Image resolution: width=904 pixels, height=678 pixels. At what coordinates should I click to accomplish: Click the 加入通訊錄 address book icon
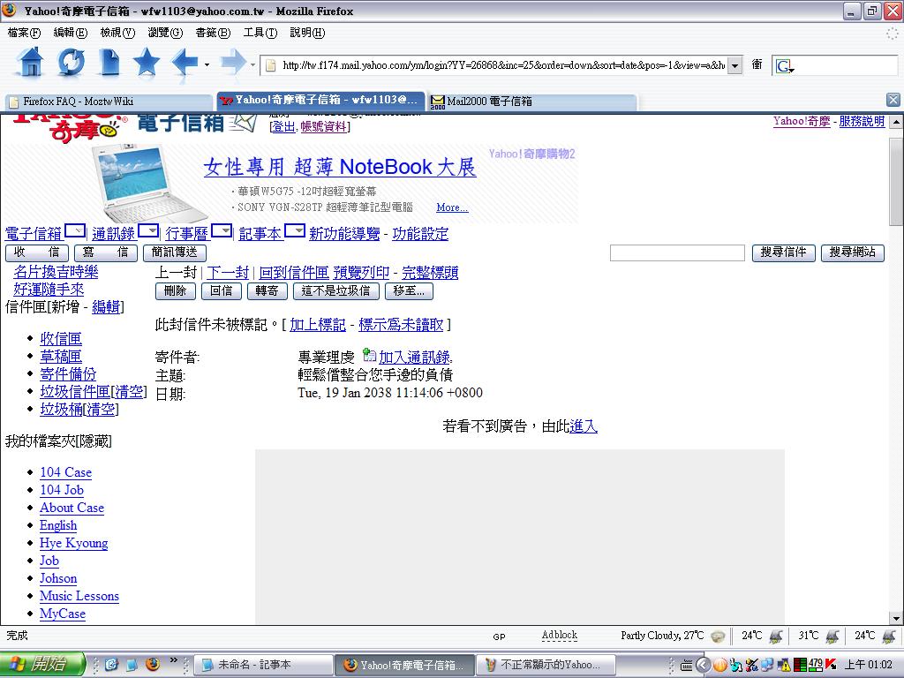pyautogui.click(x=369, y=355)
